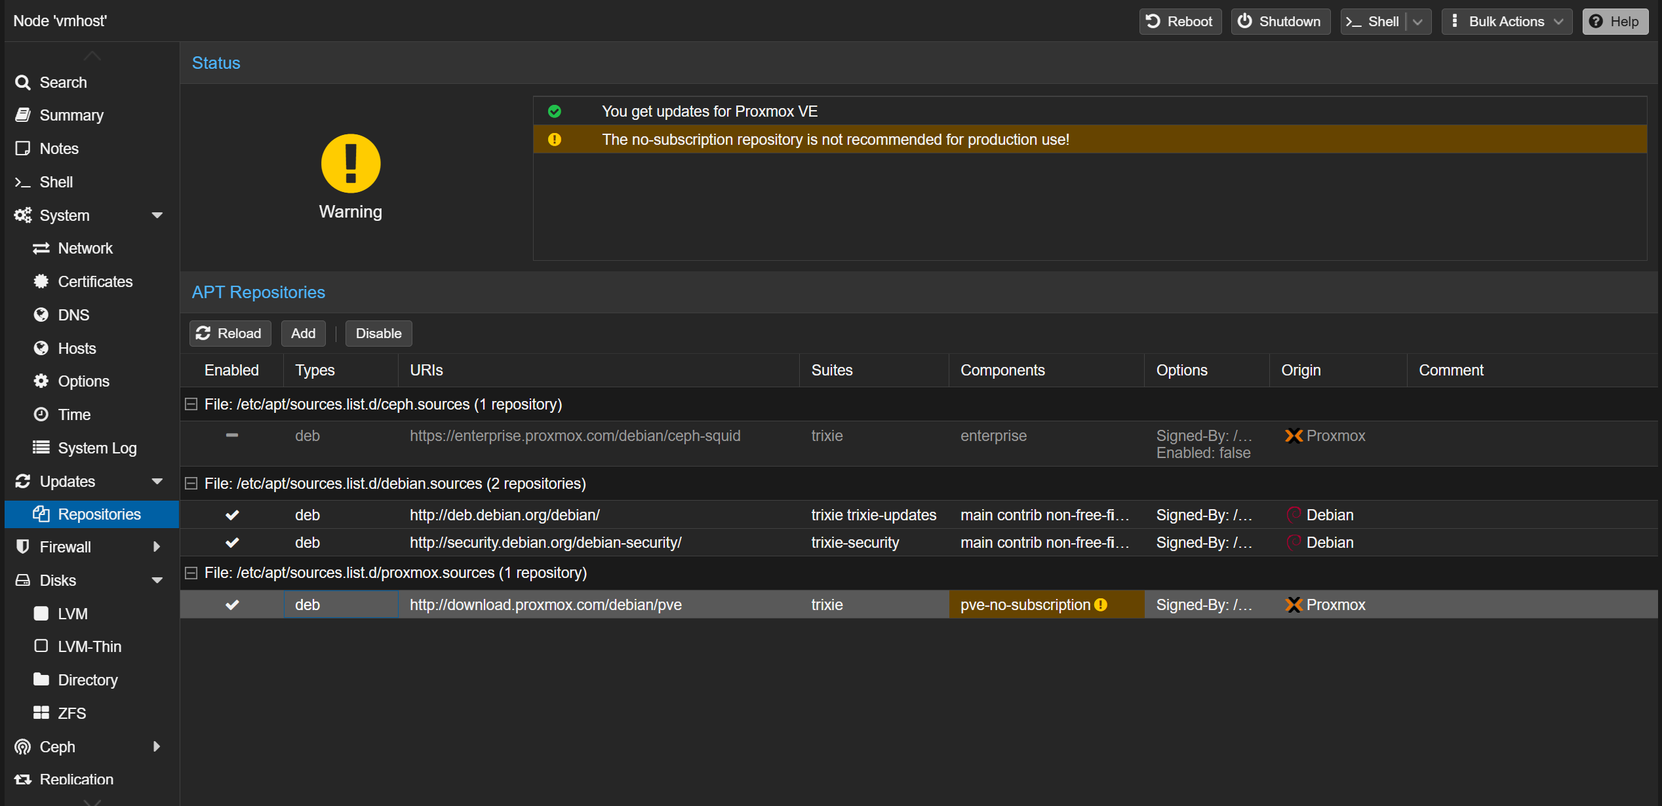Click the Proxmox logo in ceph-squid row

click(1293, 436)
